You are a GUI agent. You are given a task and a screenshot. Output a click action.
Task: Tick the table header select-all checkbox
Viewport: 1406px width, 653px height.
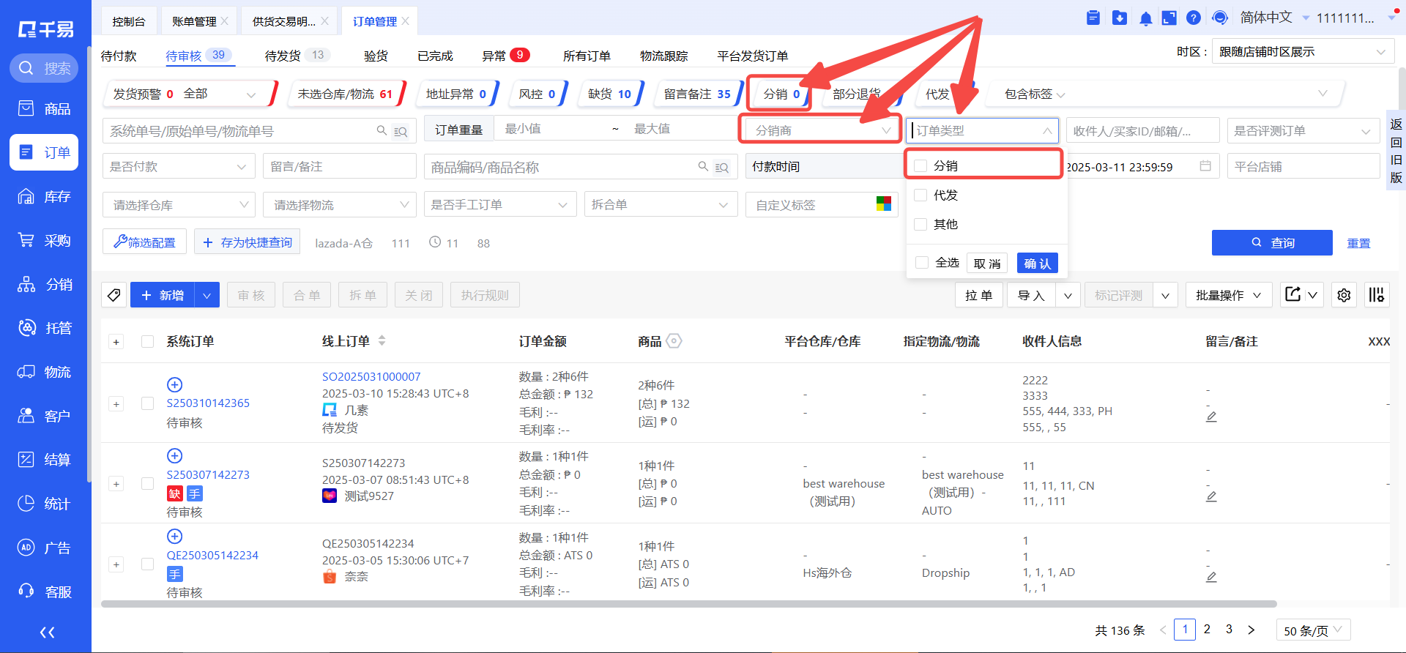click(x=147, y=342)
